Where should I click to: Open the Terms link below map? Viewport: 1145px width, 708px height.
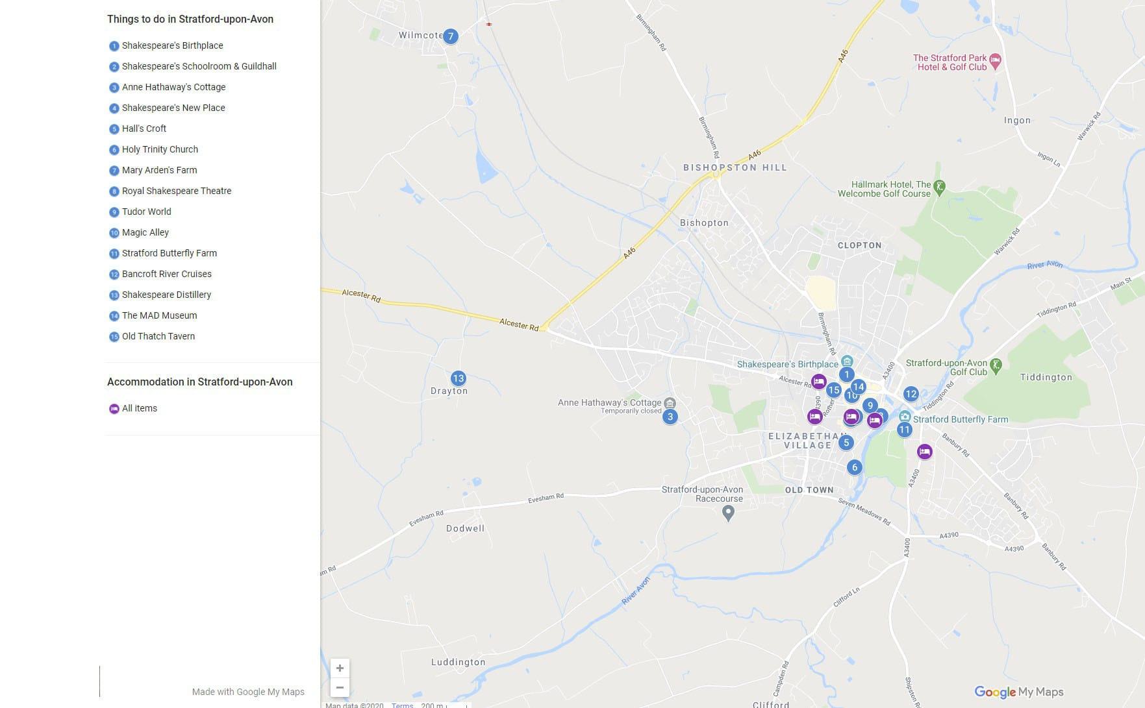402,705
